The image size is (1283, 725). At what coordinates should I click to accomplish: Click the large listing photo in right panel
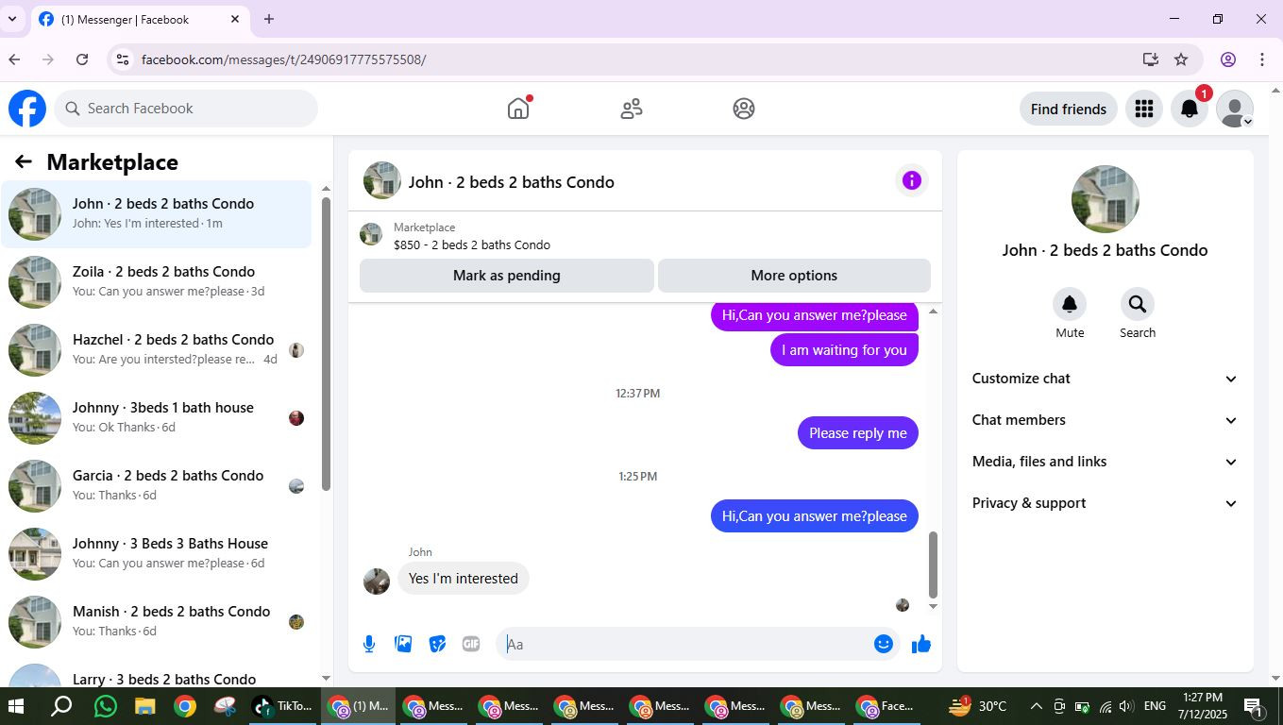pyautogui.click(x=1106, y=199)
